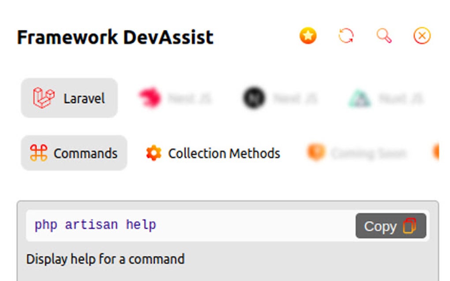Open favorites via the star icon

tap(308, 36)
